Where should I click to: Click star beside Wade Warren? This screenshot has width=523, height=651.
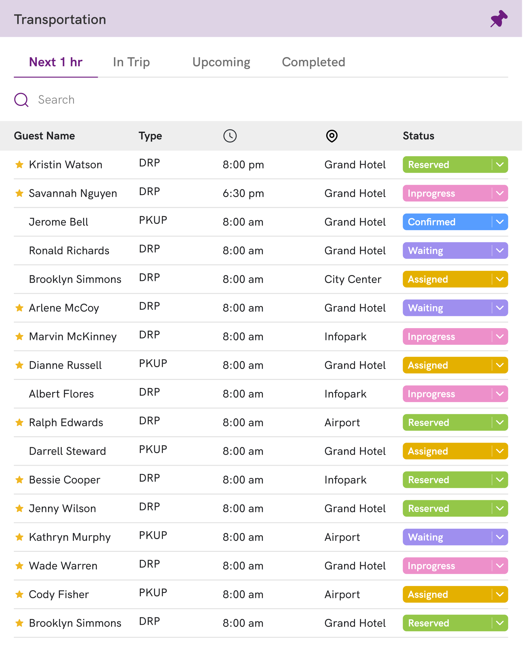coord(20,566)
